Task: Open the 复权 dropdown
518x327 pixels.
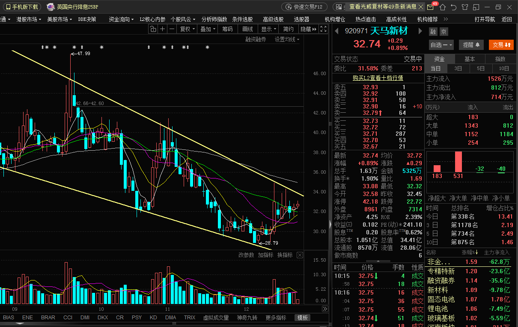Action: 187,29
